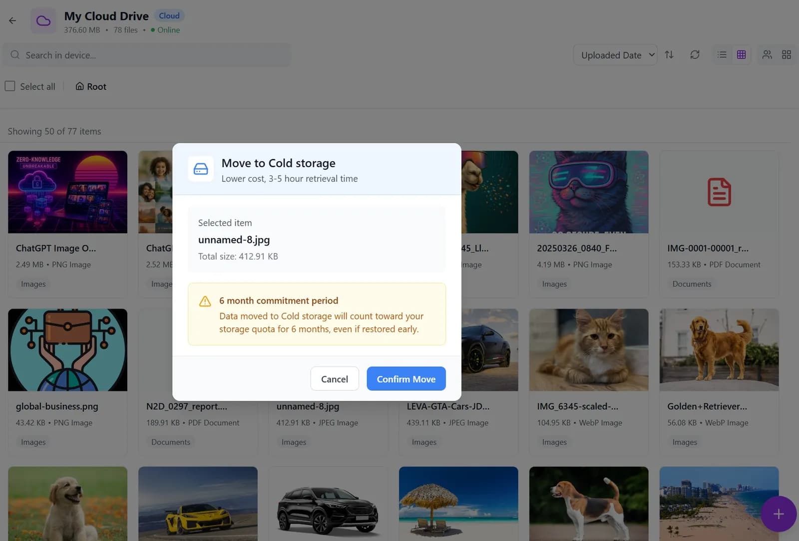The height and width of the screenshot is (541, 799).
Task: Check the Select all checkbox
Action: pos(9,86)
